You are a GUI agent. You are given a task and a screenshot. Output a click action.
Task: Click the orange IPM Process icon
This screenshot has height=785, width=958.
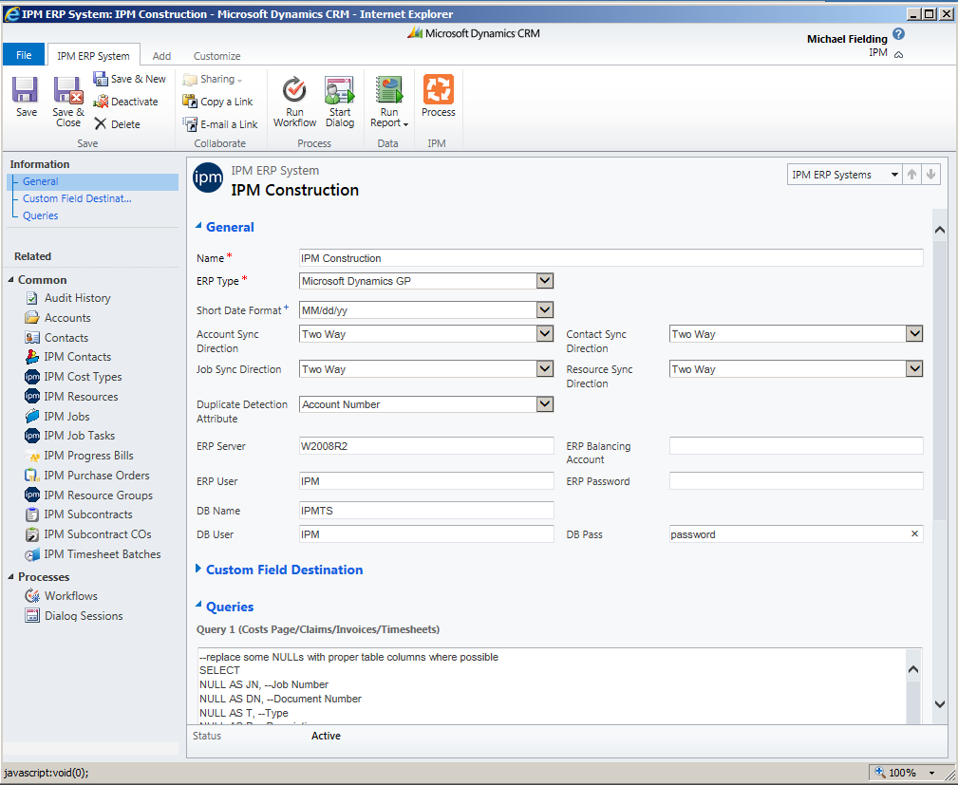point(439,89)
